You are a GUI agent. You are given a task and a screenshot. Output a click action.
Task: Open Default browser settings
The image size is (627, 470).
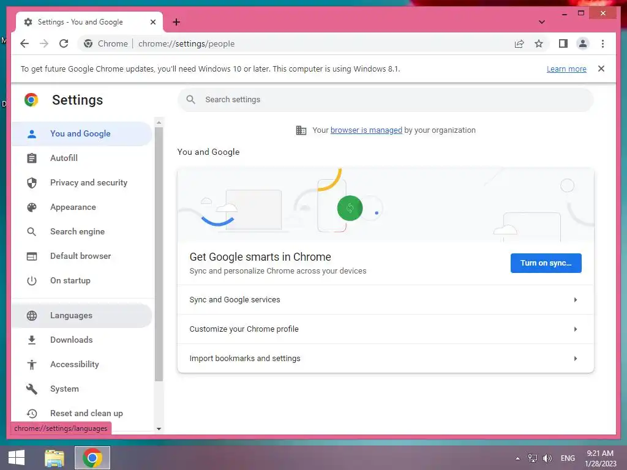coord(82,256)
